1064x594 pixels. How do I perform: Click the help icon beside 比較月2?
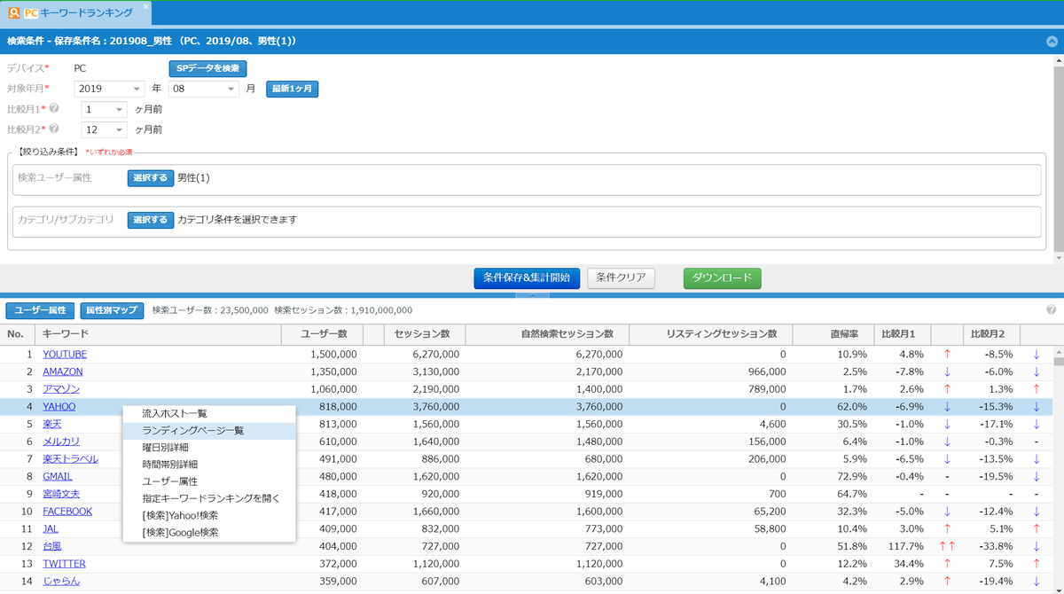[54, 129]
